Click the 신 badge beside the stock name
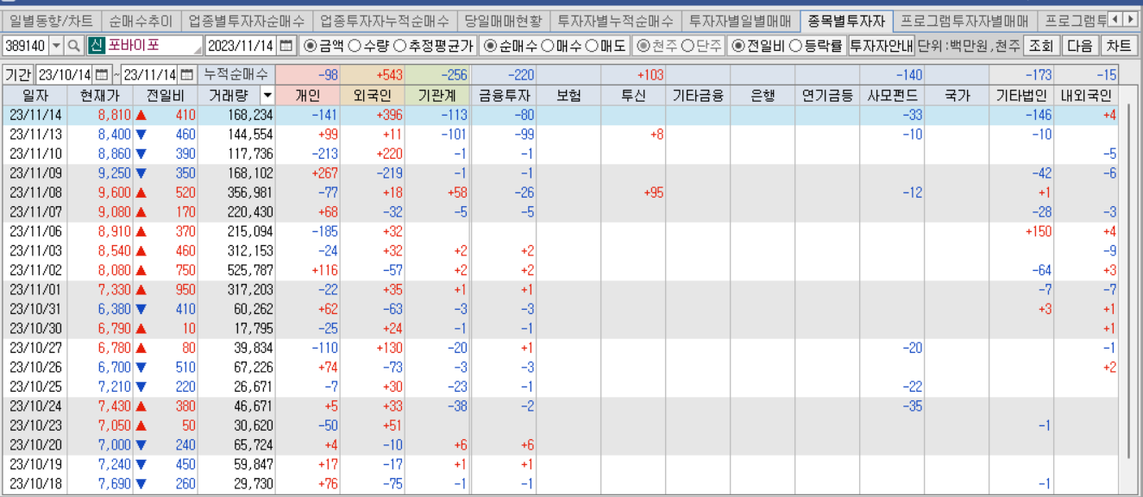The height and width of the screenshot is (497, 1143). pos(97,47)
